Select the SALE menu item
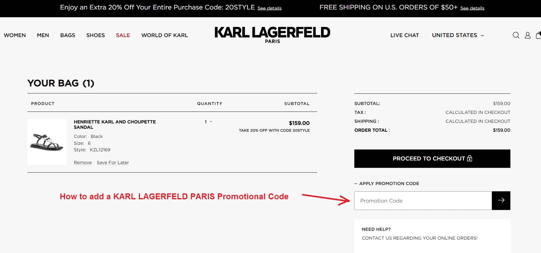The height and width of the screenshot is (253, 541). pos(123,35)
